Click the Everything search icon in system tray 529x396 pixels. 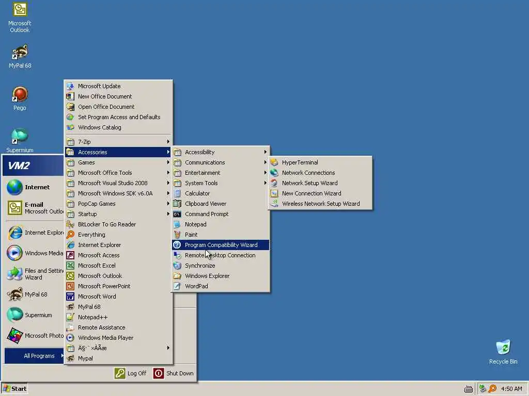(x=492, y=389)
